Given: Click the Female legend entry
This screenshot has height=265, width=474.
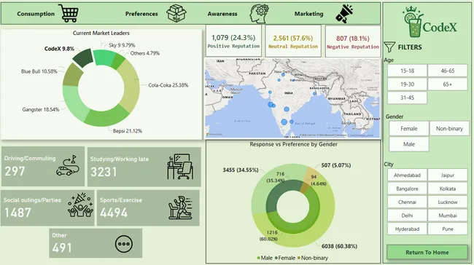Looking at the screenshot, I should coord(284,258).
